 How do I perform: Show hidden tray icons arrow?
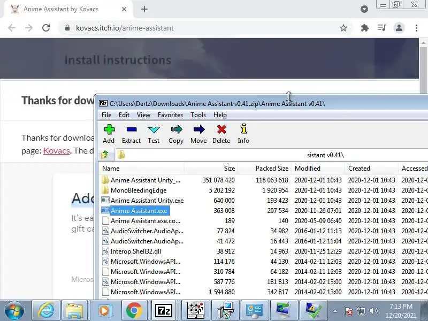[335, 311]
